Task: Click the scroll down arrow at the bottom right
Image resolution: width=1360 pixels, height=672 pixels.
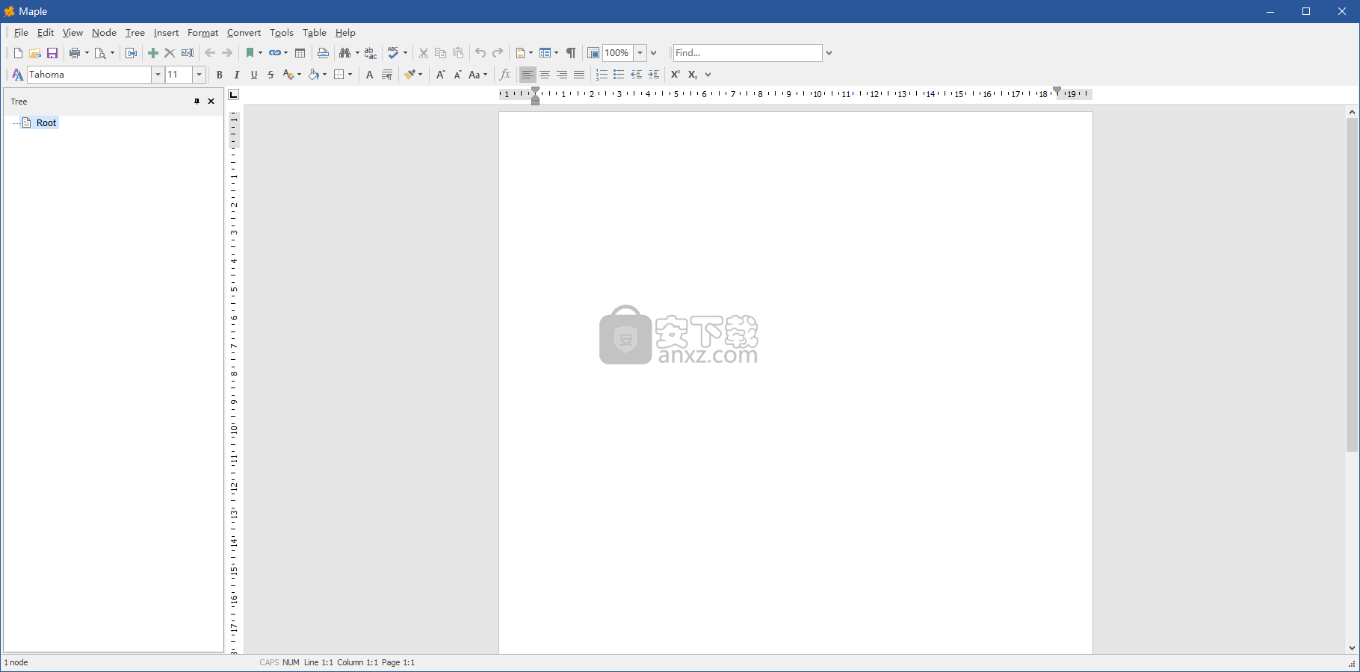Action: [1352, 648]
